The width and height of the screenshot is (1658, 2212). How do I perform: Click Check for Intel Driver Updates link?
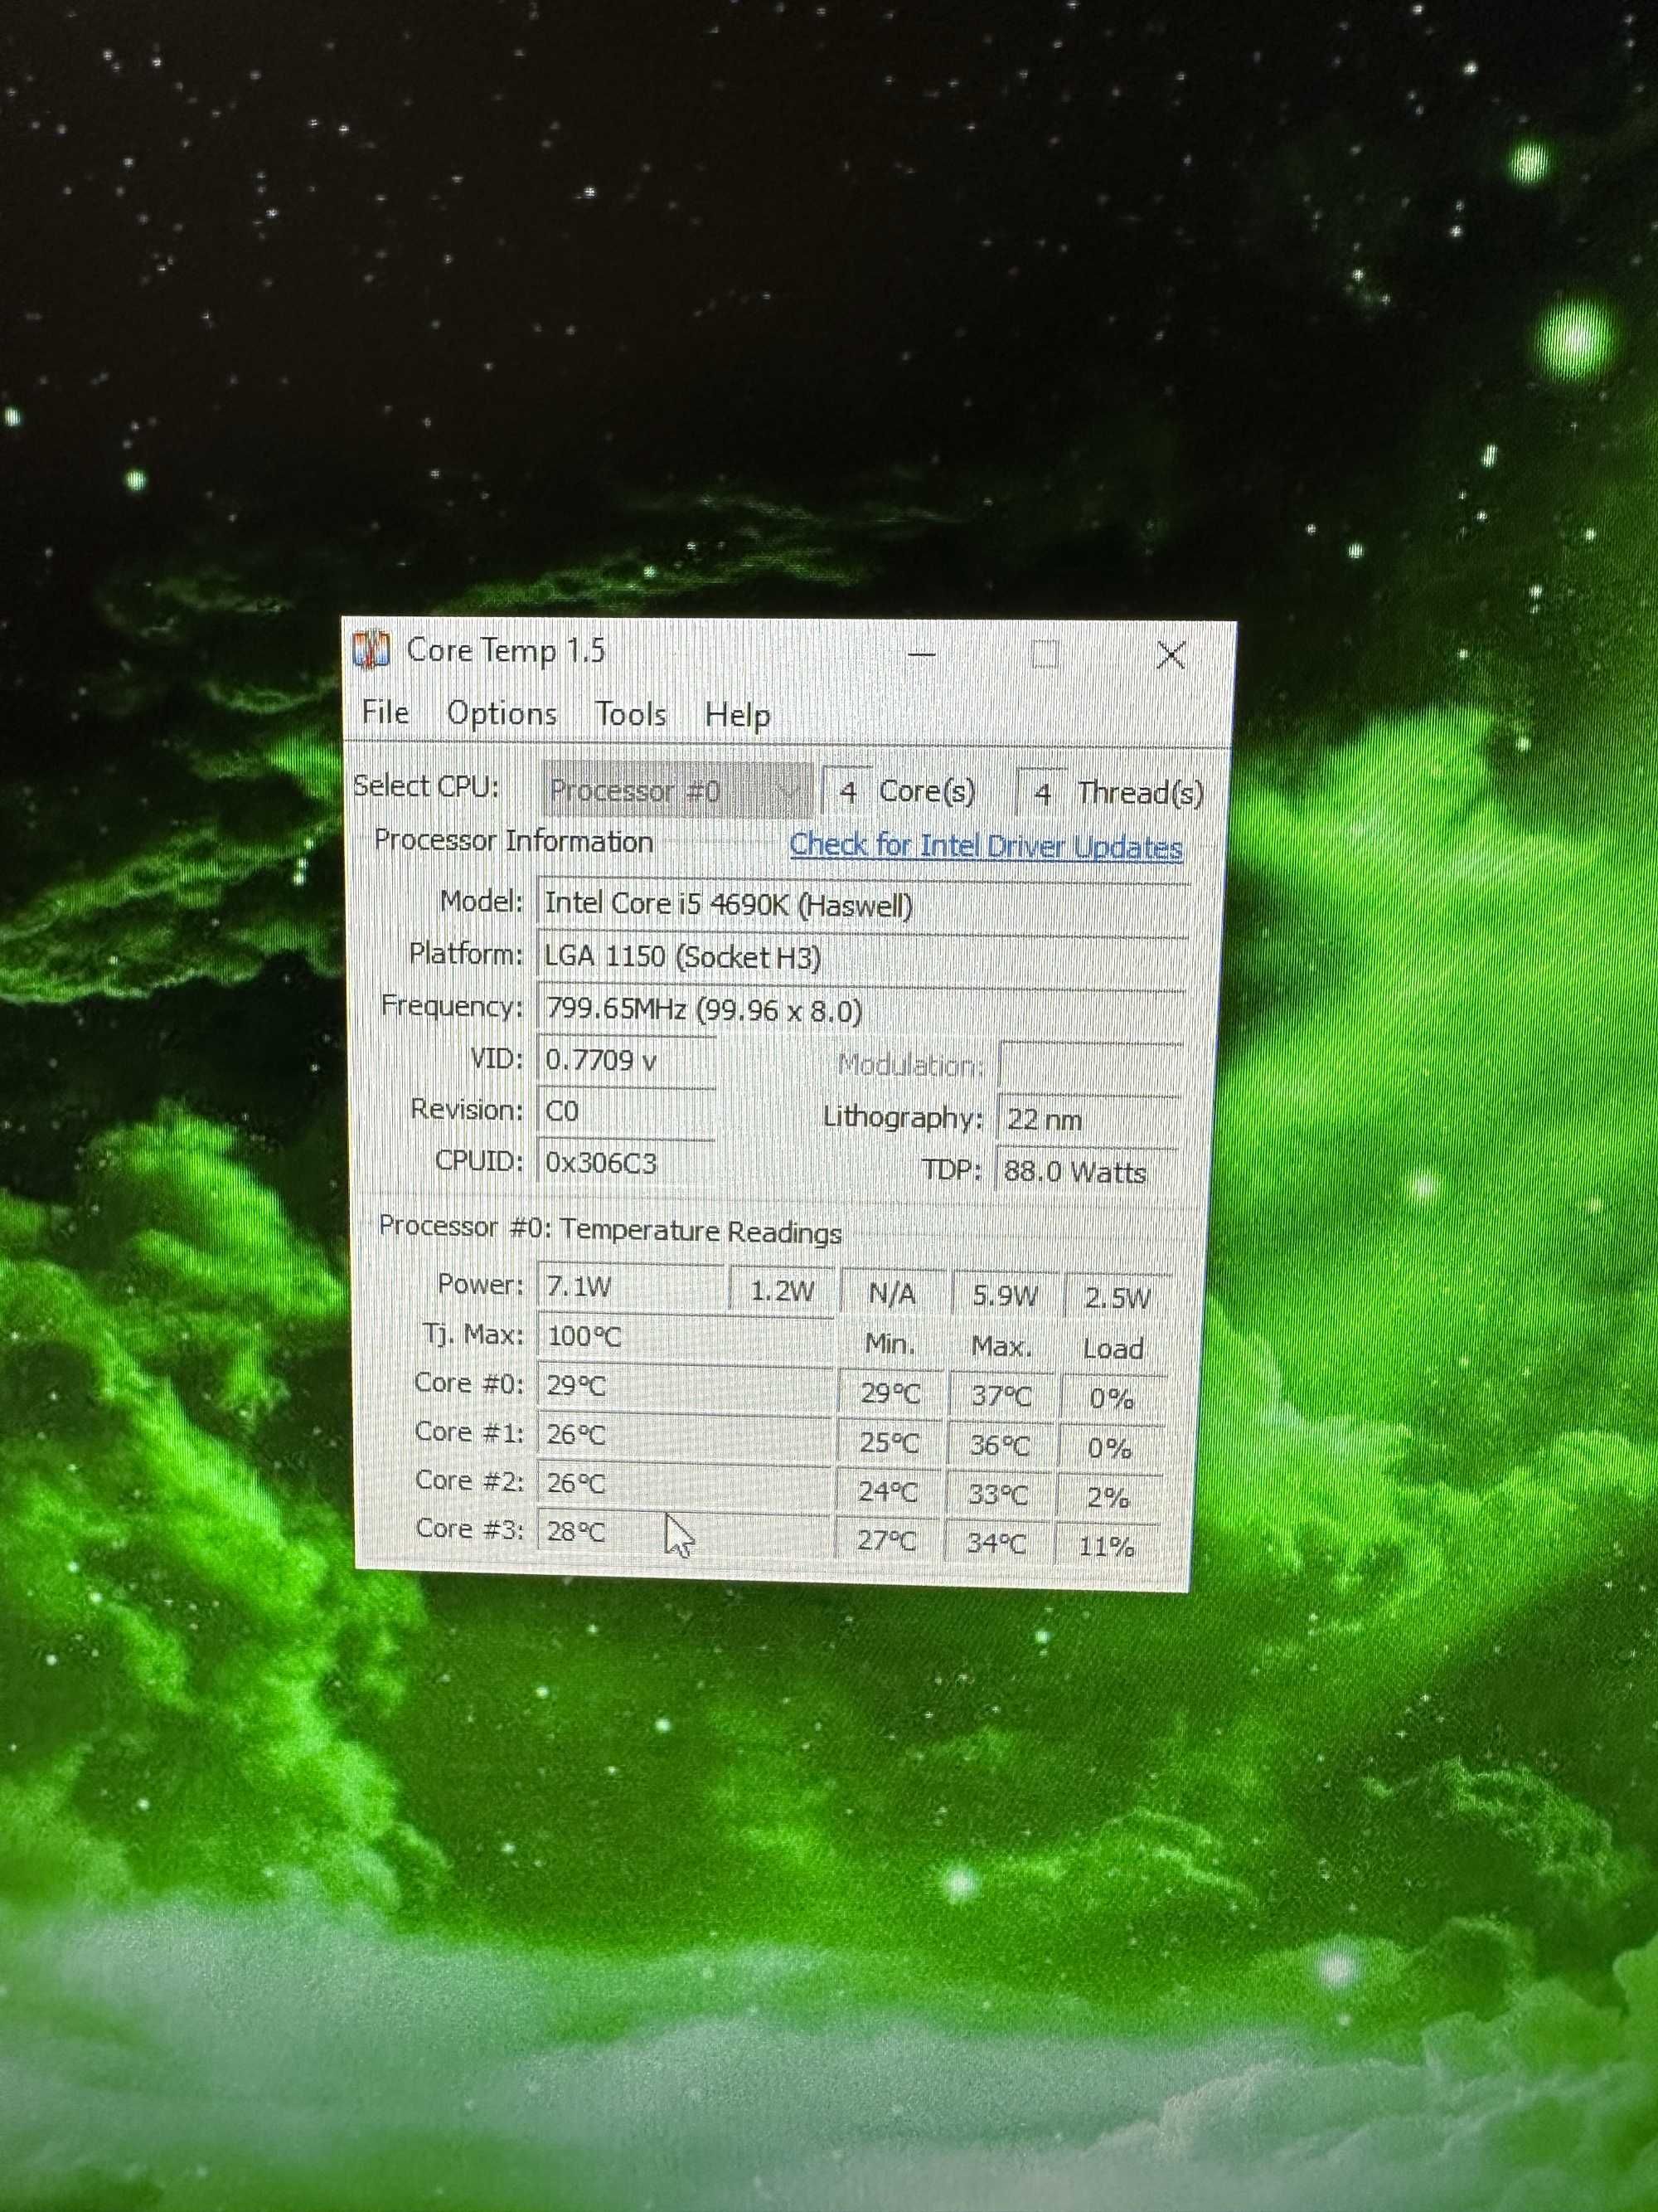click(x=986, y=846)
